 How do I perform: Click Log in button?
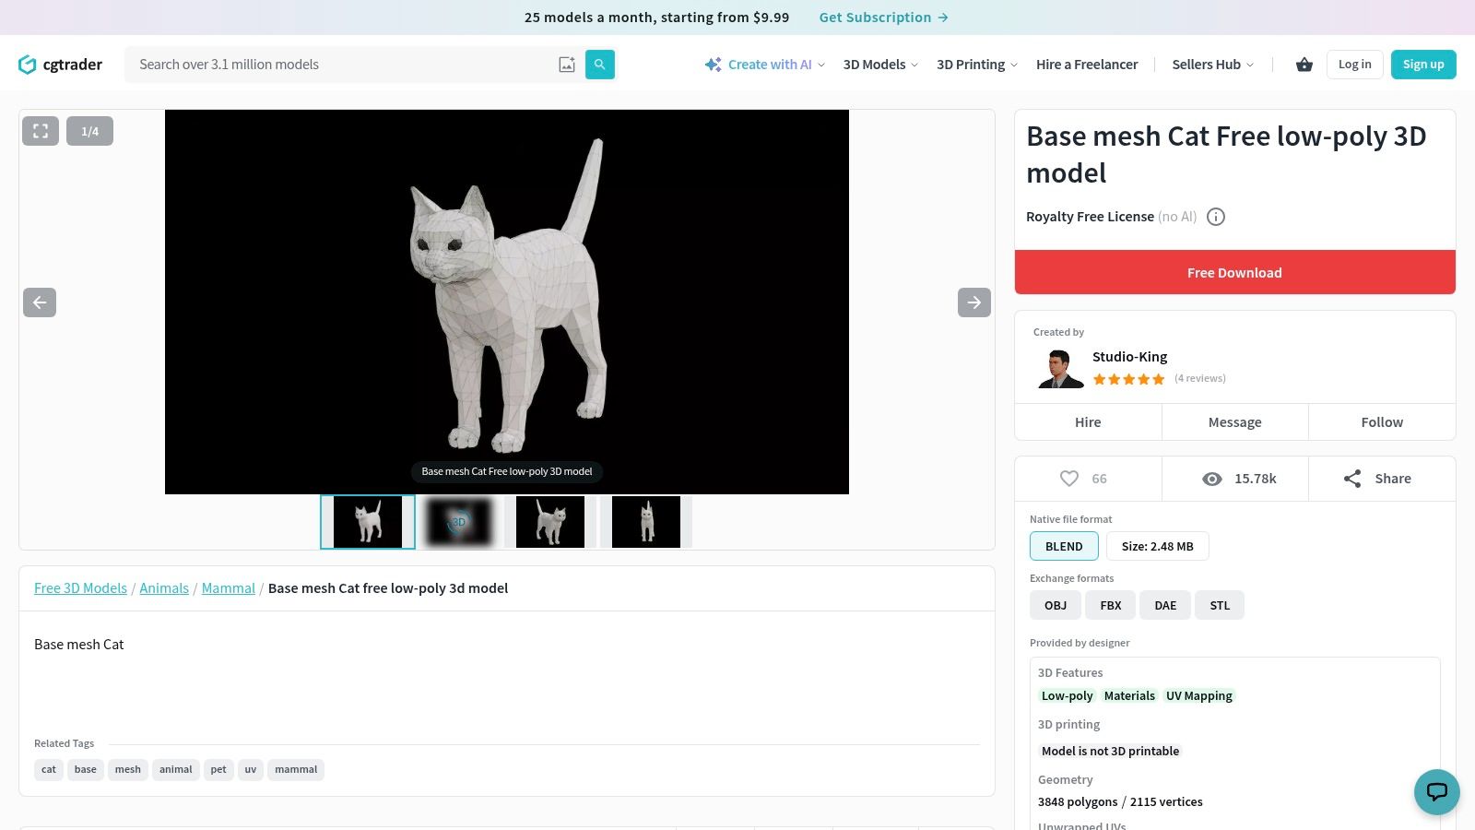point(1355,65)
